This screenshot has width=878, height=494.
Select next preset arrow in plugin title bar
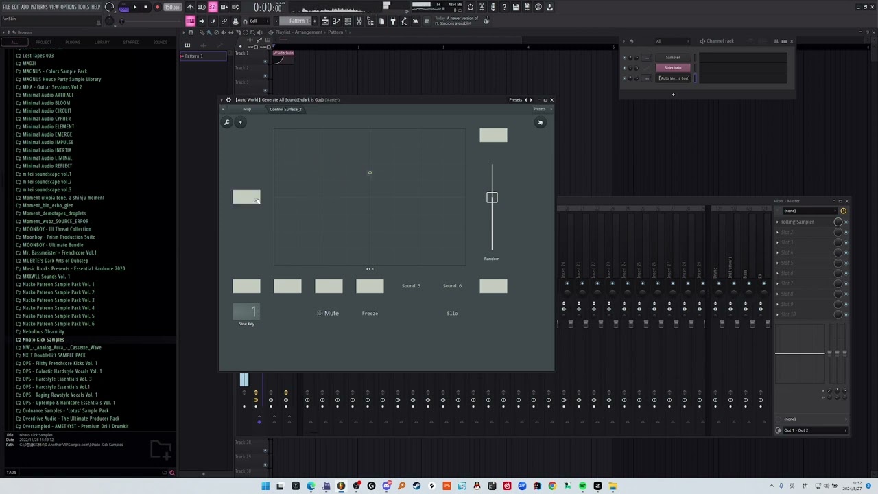pyautogui.click(x=531, y=100)
